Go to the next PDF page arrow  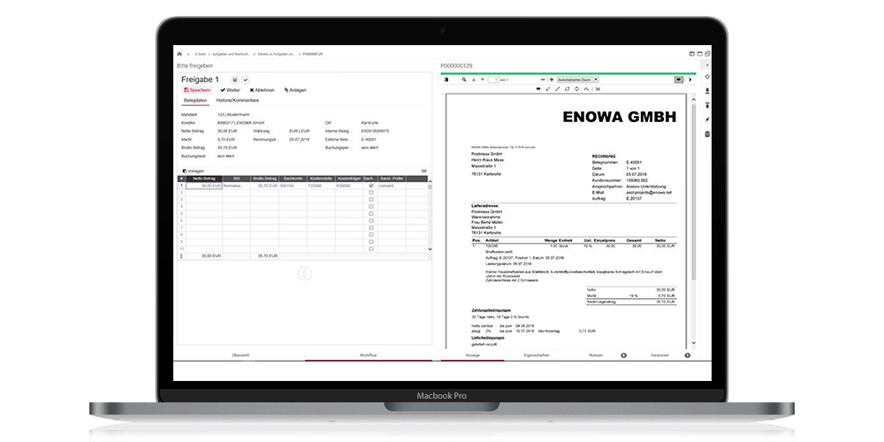click(482, 80)
